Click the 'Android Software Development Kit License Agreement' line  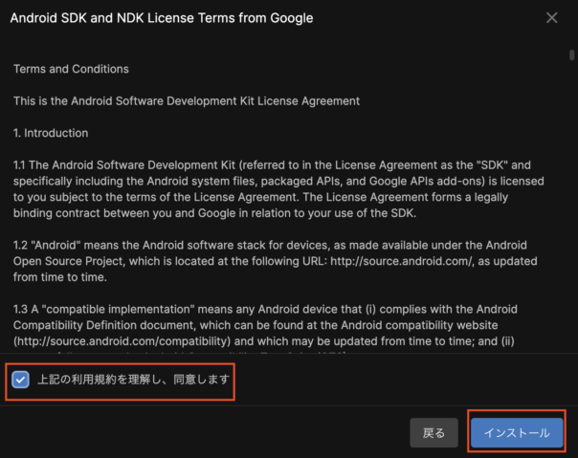pyautogui.click(x=187, y=101)
